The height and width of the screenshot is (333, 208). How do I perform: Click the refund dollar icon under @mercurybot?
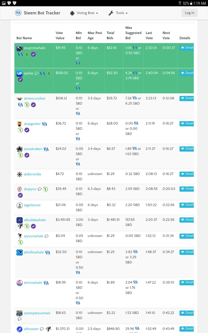click(27, 105)
